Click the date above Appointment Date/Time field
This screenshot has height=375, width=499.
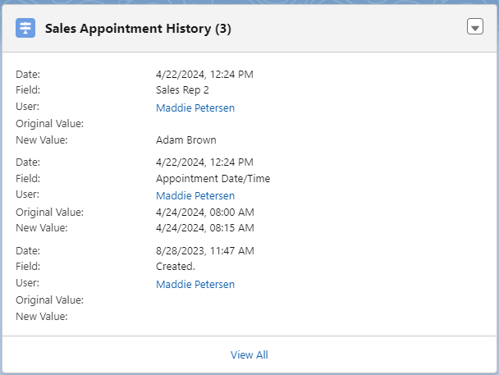(204, 162)
